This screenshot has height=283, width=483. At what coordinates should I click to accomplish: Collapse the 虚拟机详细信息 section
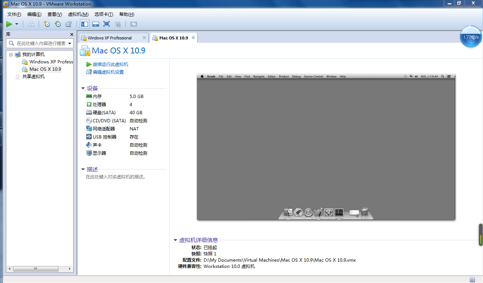pyautogui.click(x=176, y=240)
